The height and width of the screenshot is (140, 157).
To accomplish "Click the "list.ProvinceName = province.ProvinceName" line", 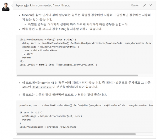I will [48, 127].
